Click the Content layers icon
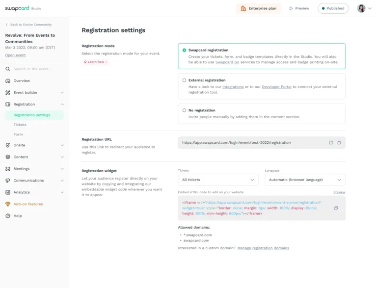Viewport: 377px width, 288px height. (8, 157)
